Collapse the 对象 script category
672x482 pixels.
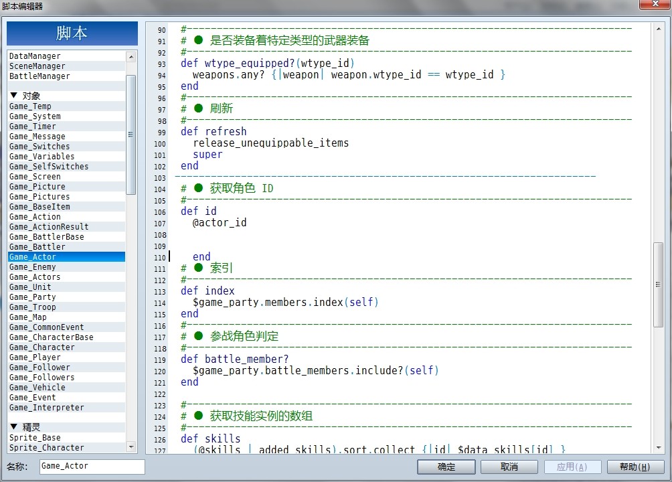click(13, 95)
